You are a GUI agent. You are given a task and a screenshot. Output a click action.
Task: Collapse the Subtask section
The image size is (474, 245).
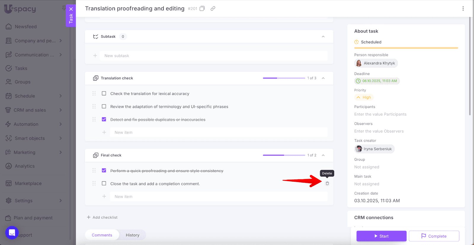click(x=323, y=37)
